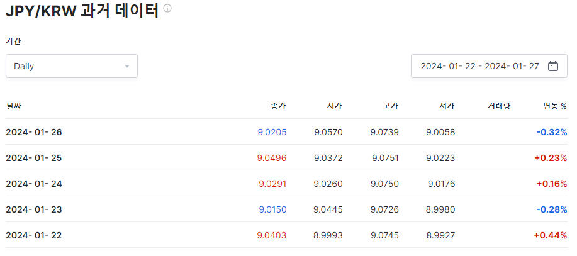
Task: Click low price 8.9927
Action: [x=440, y=235]
